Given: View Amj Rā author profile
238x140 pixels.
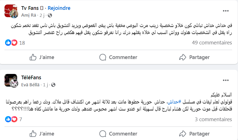Looking at the screenshot, I should coord(29,15).
